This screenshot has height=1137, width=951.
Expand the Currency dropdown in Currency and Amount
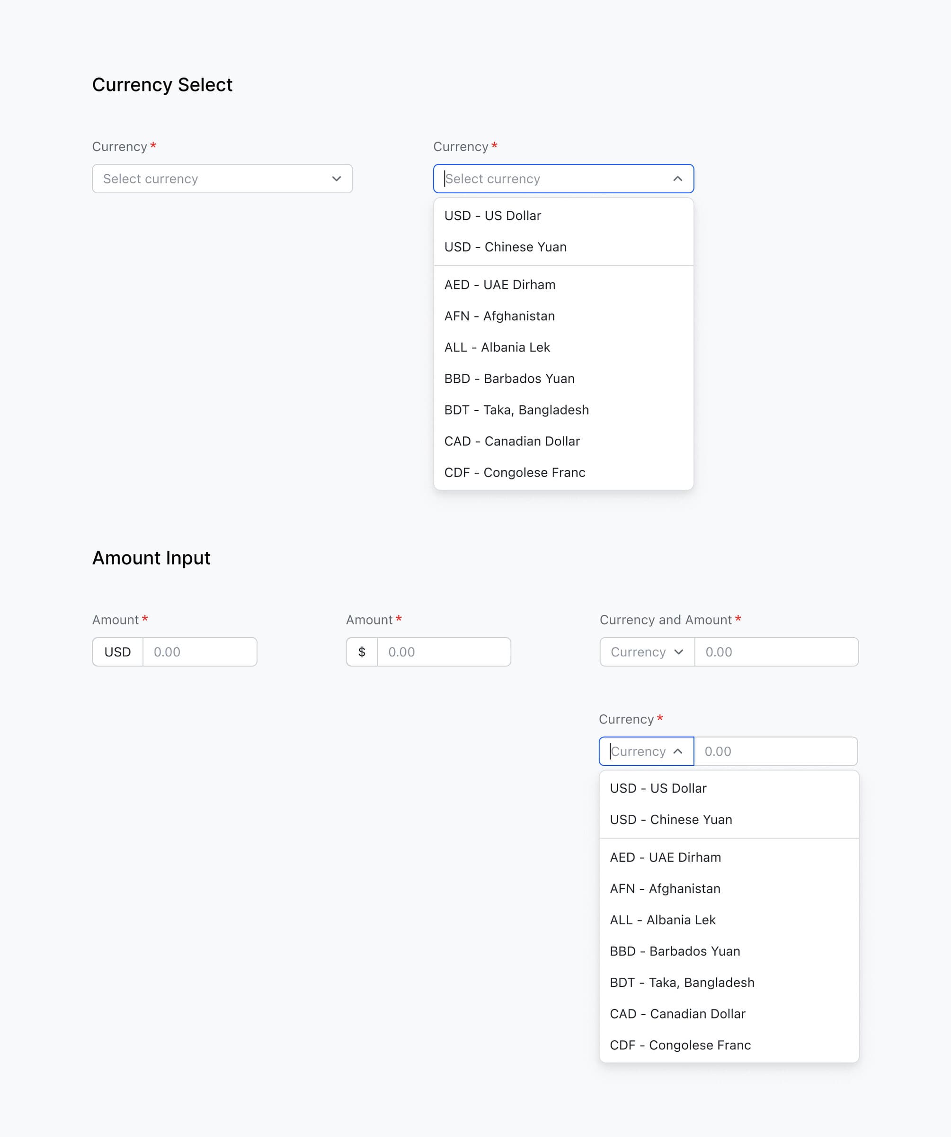click(647, 652)
